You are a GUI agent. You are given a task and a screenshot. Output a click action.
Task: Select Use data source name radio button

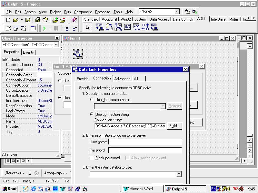tap(92, 99)
